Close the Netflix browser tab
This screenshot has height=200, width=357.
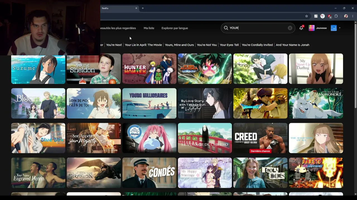[136, 8]
